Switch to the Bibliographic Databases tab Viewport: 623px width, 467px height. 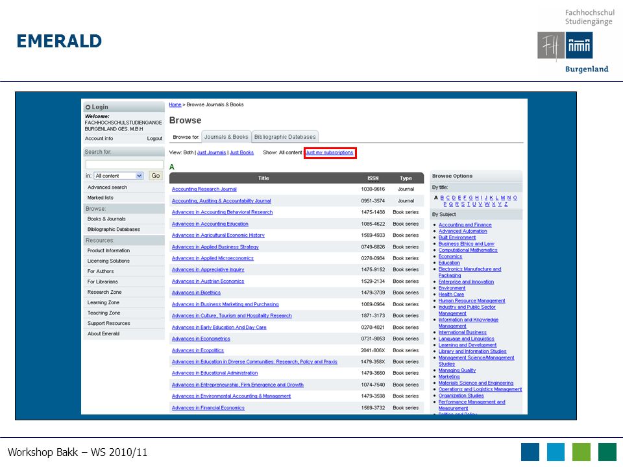(x=285, y=137)
